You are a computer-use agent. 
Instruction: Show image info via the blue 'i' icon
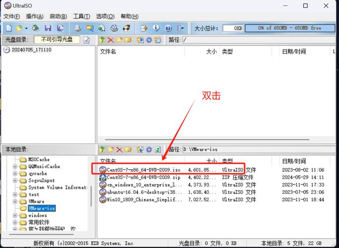coord(156,28)
